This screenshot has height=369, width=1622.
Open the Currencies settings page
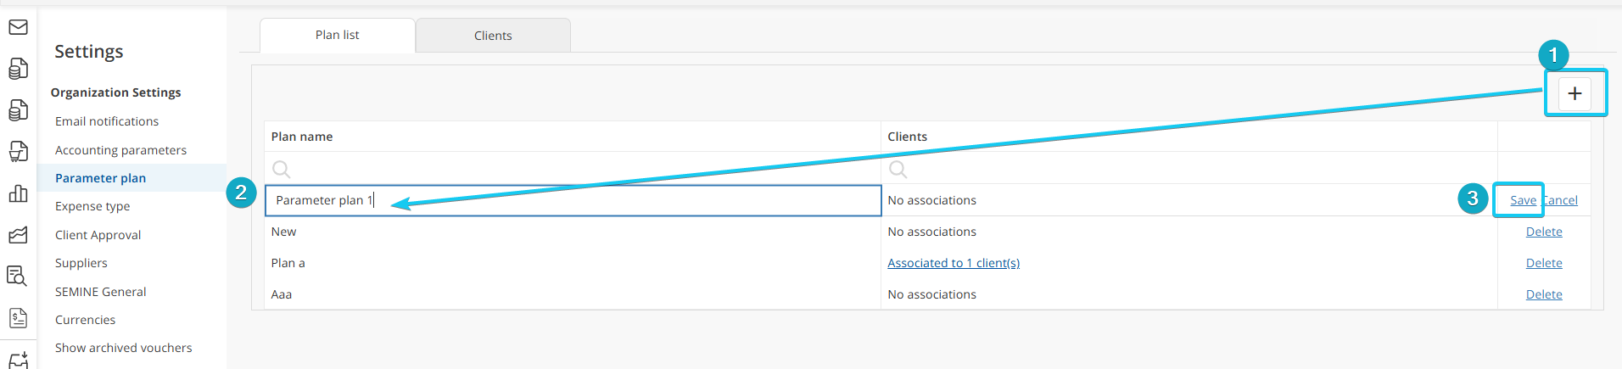[85, 320]
